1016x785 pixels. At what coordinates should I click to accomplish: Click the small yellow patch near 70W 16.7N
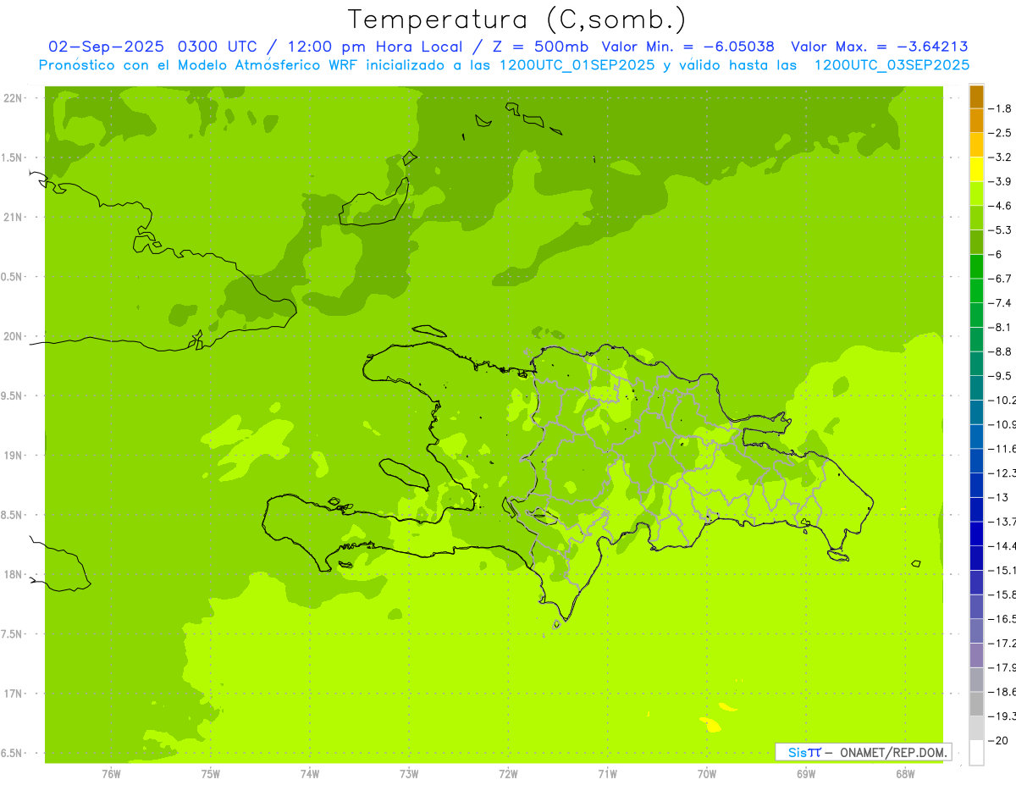point(710,724)
